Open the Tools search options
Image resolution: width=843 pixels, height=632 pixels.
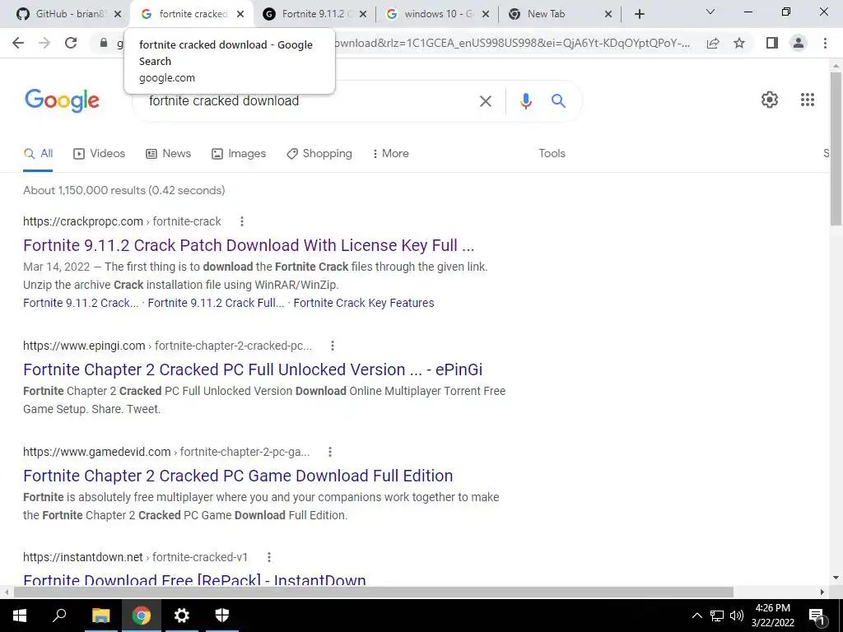point(552,154)
